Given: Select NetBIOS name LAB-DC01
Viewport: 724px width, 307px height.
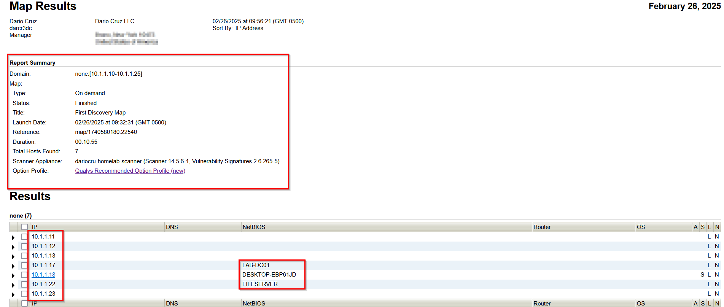Looking at the screenshot, I should pos(256,265).
